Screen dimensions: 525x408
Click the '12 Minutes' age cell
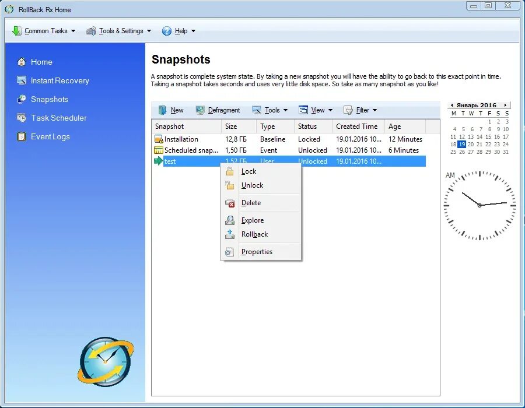click(405, 139)
